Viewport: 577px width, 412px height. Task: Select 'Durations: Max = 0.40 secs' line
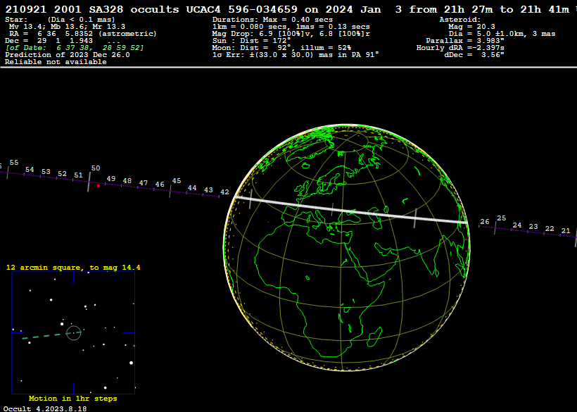point(272,20)
